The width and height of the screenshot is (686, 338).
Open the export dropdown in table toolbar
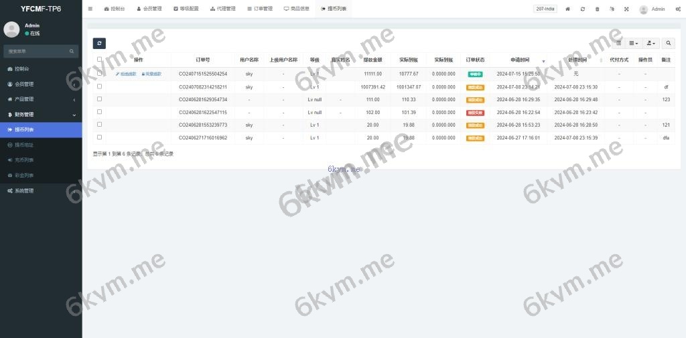pos(650,43)
